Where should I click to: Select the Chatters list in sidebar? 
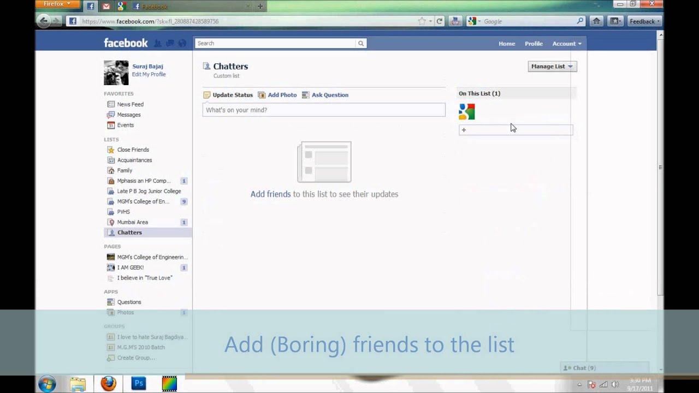tap(147, 233)
